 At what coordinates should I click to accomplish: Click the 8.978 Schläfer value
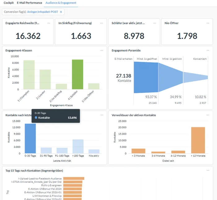point(134,36)
